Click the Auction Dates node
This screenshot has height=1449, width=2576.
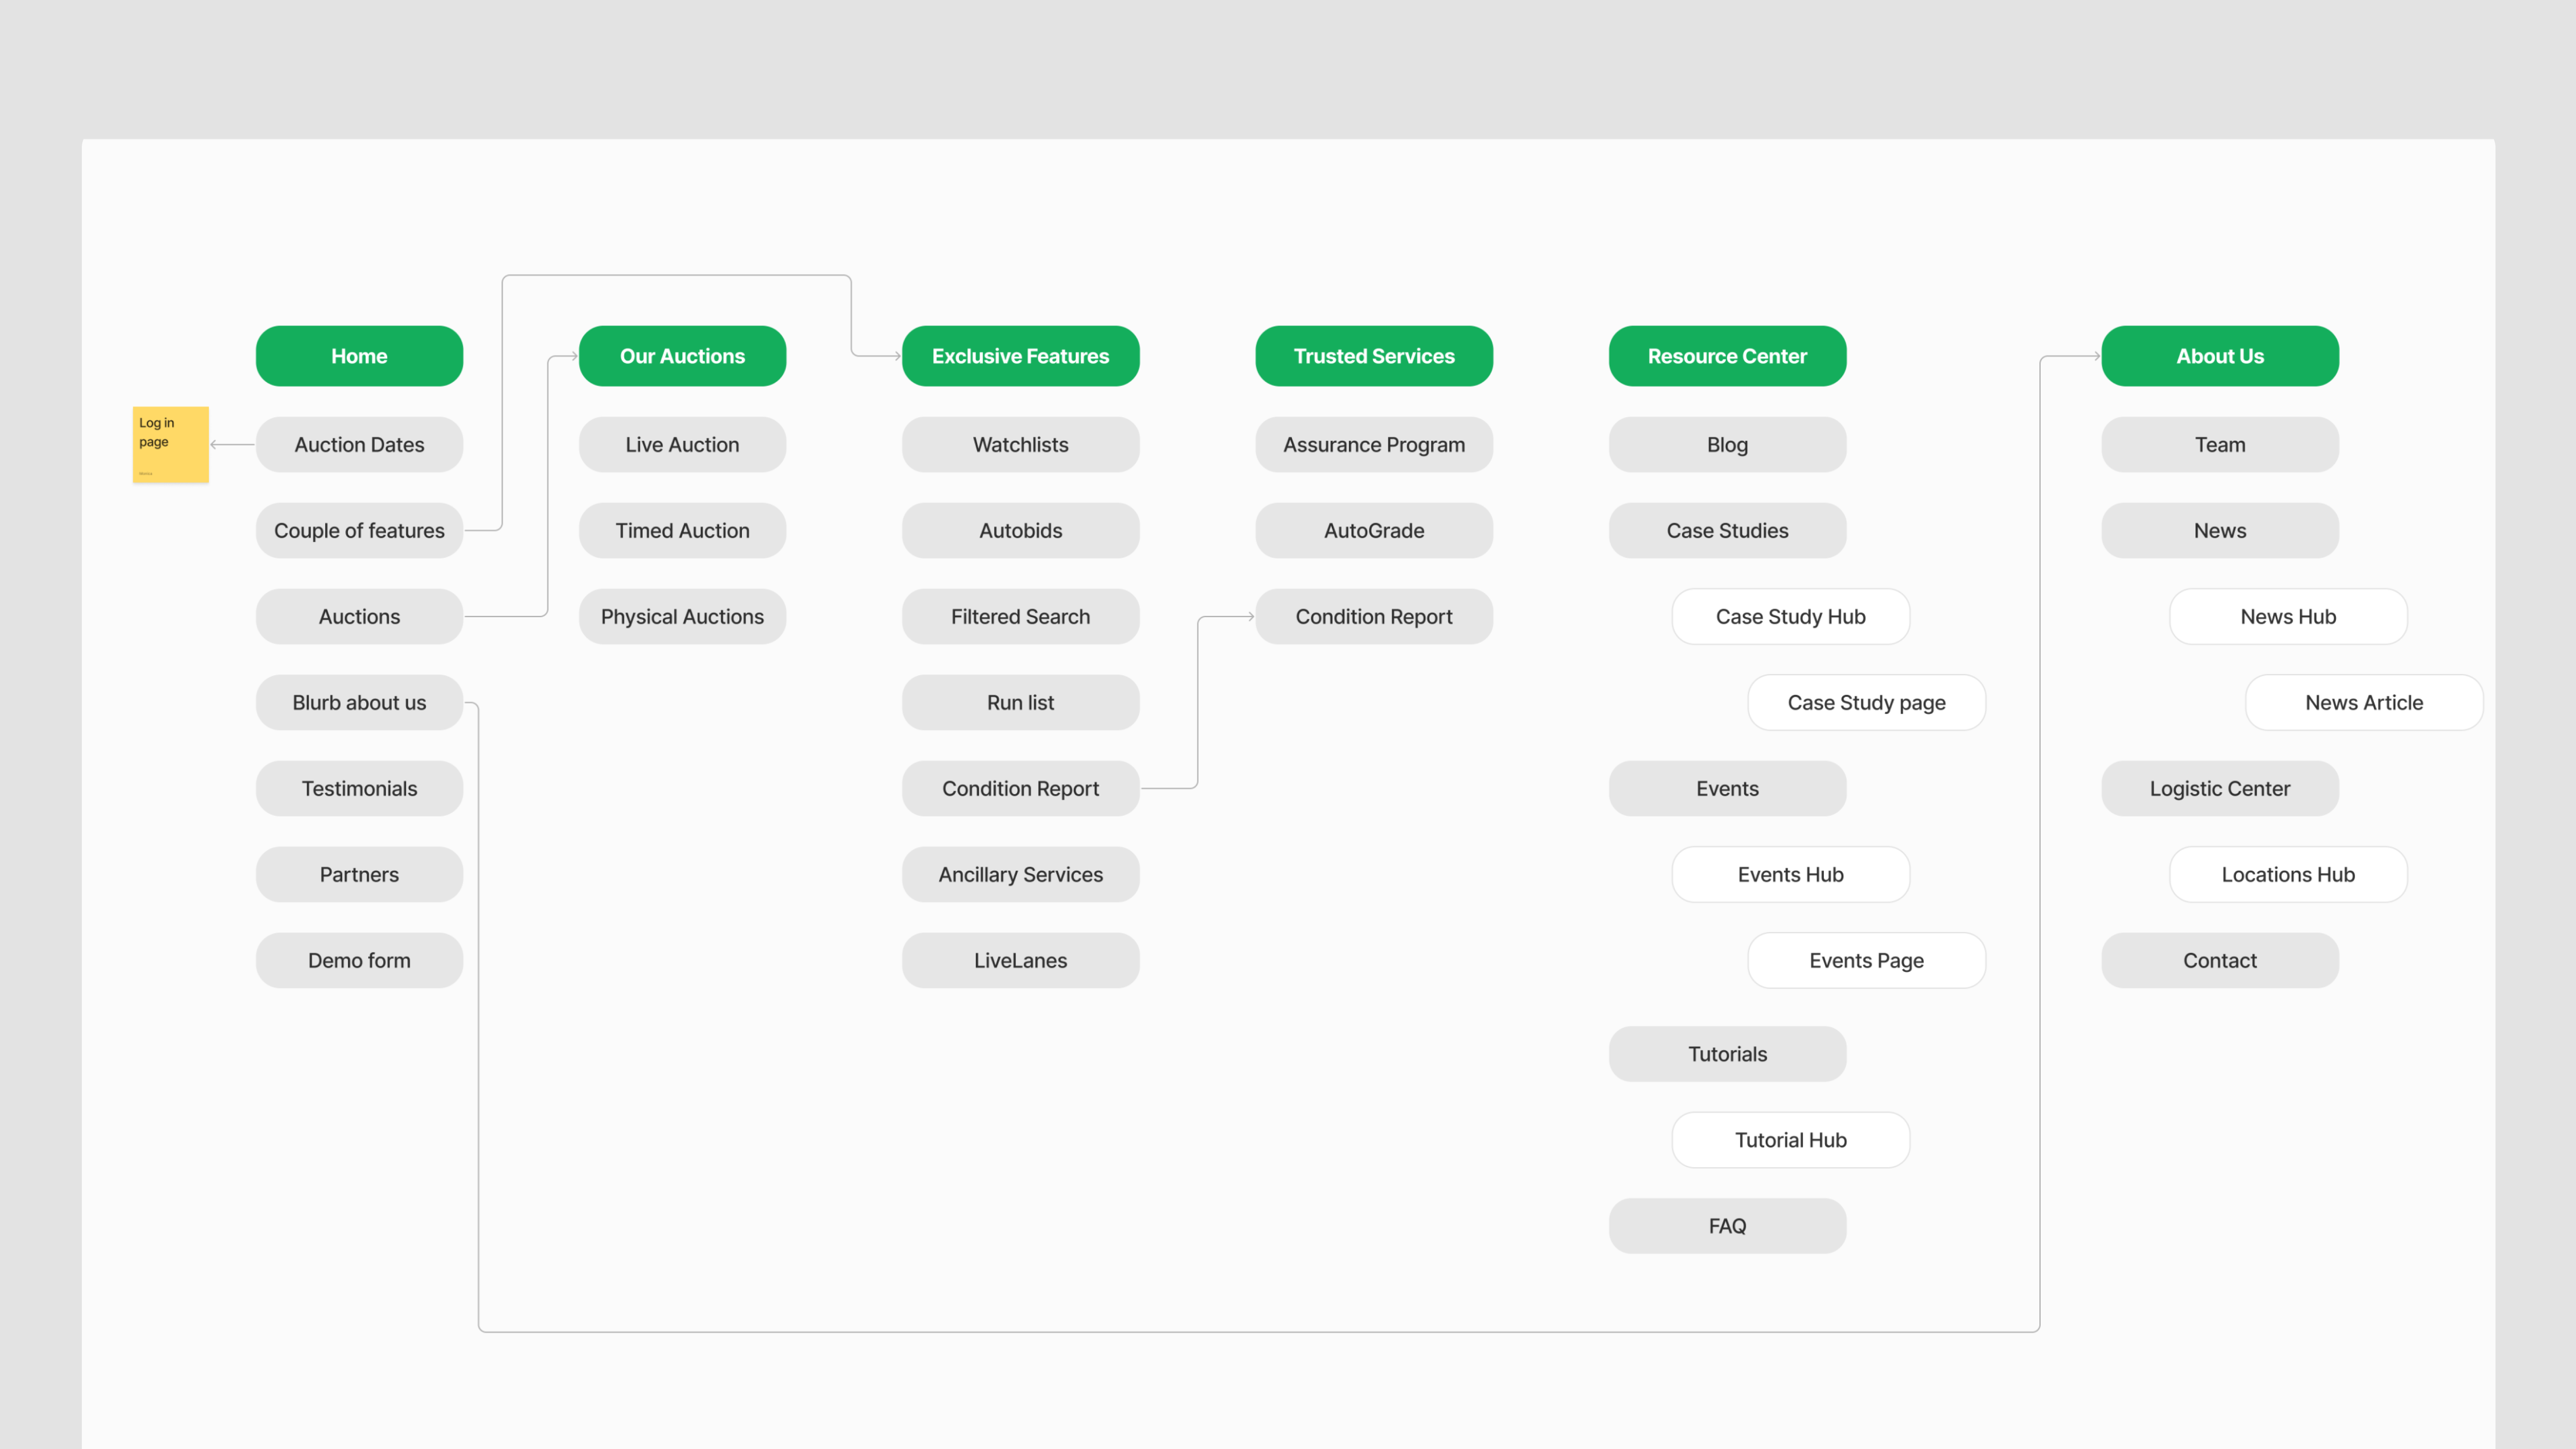tap(359, 445)
